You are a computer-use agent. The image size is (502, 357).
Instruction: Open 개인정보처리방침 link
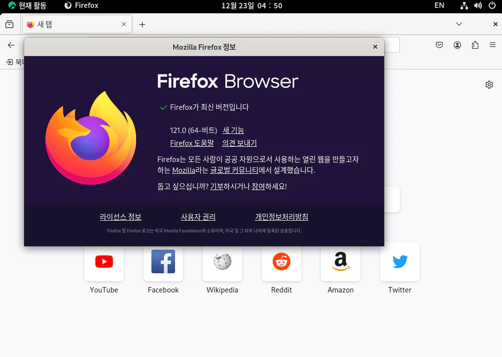282,217
